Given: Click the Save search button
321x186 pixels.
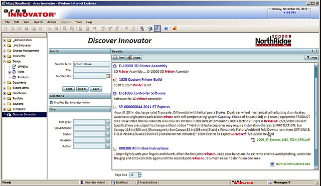Looking at the screenshot, I should [x=96, y=89].
